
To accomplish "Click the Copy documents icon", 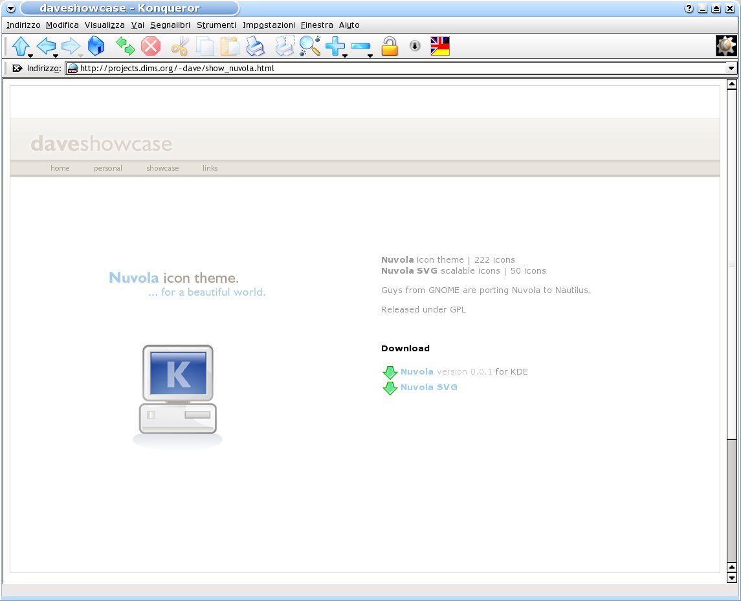I will click(x=205, y=47).
